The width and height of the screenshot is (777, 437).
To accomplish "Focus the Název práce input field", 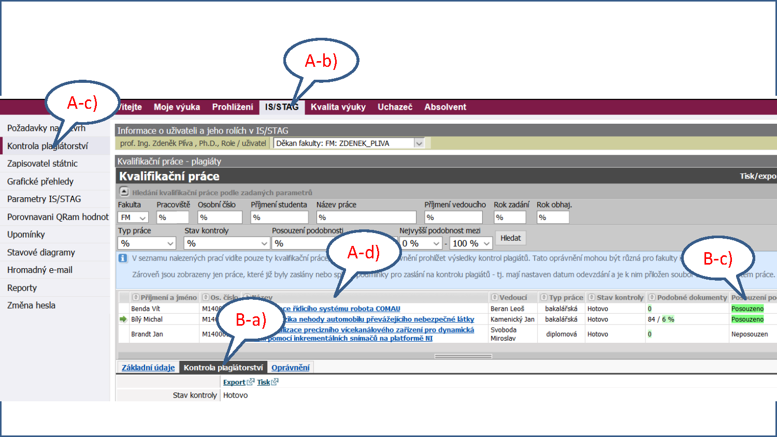I will tap(367, 217).
